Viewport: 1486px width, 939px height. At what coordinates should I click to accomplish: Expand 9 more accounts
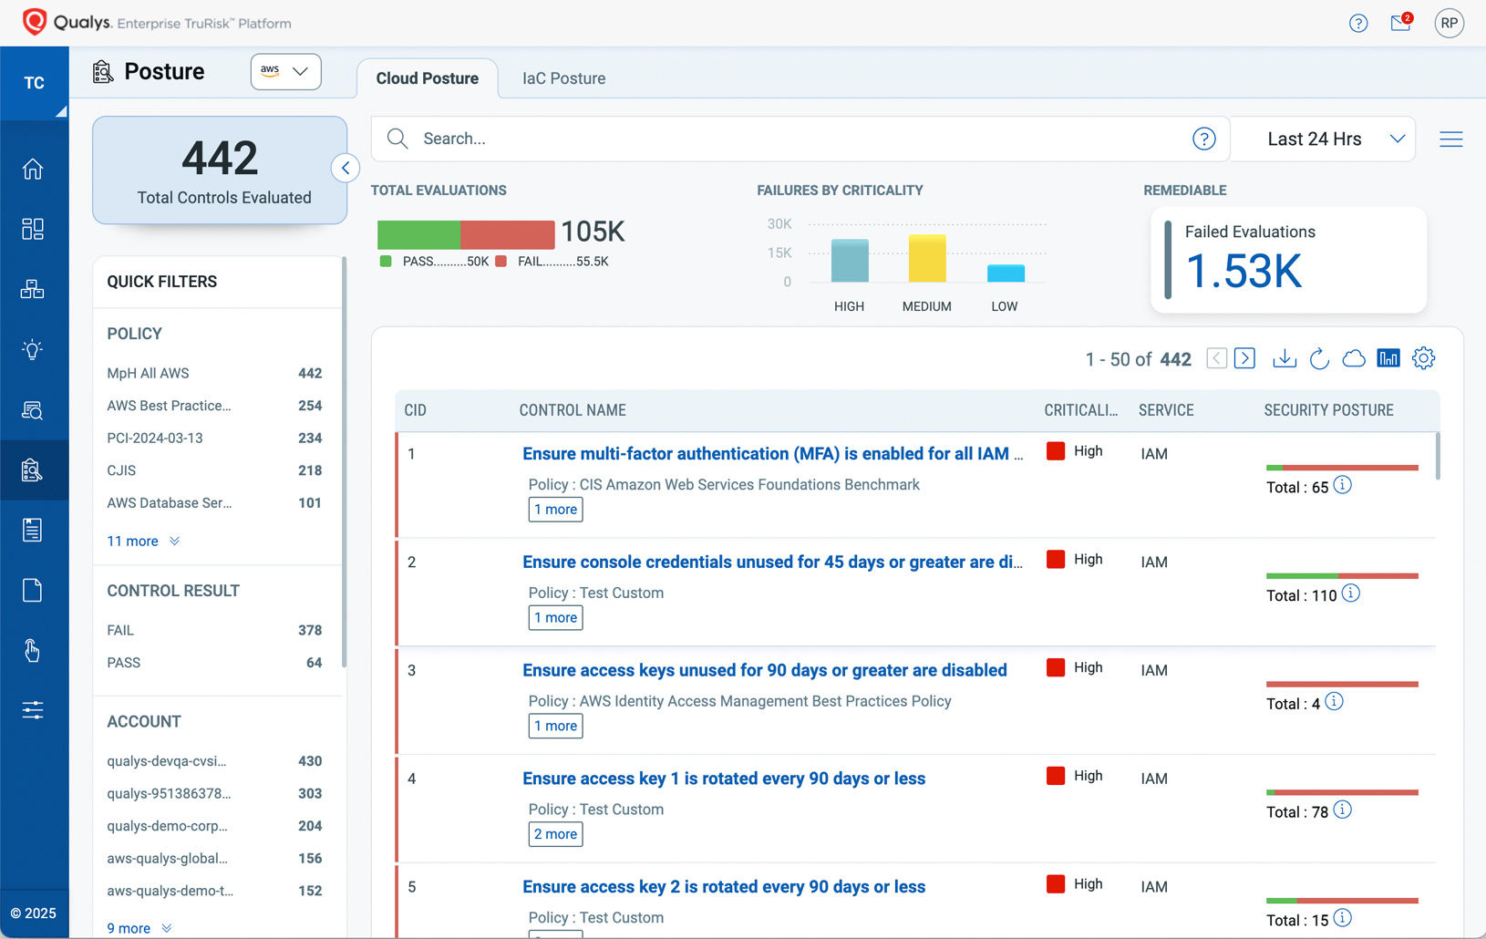click(x=139, y=928)
